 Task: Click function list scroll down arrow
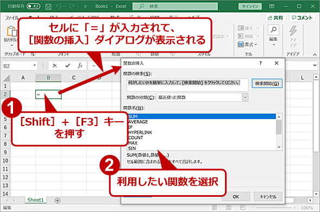click(x=279, y=147)
